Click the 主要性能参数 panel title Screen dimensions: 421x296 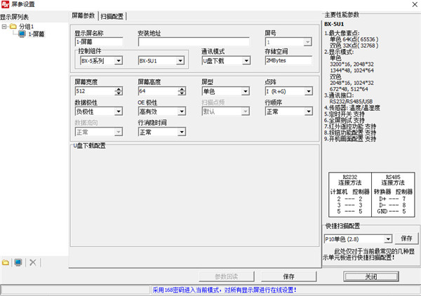pyautogui.click(x=342, y=15)
